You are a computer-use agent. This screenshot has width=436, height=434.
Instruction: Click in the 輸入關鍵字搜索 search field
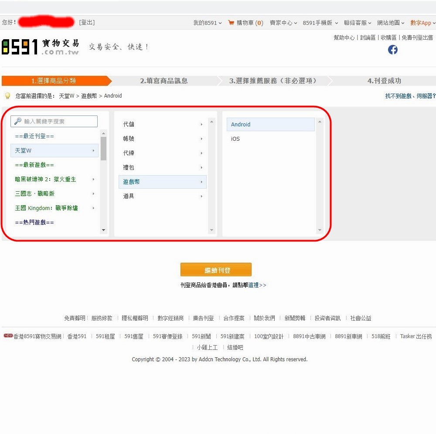coord(59,121)
